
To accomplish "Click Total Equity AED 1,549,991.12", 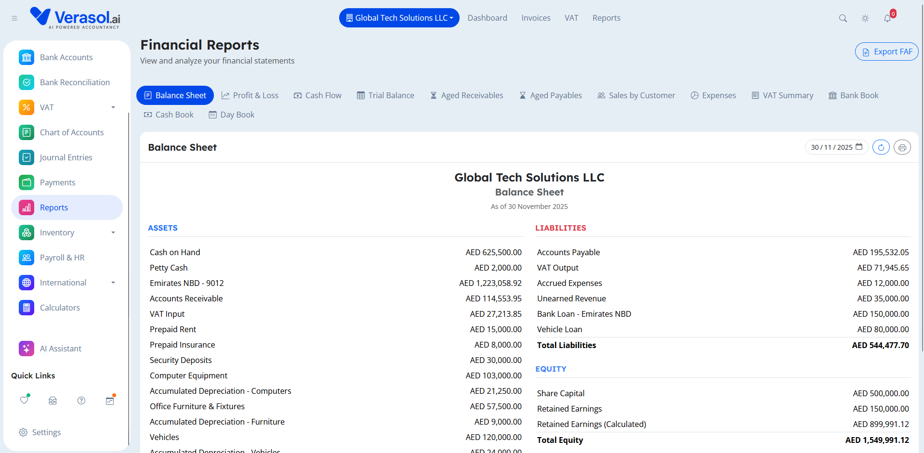I will tap(723, 440).
